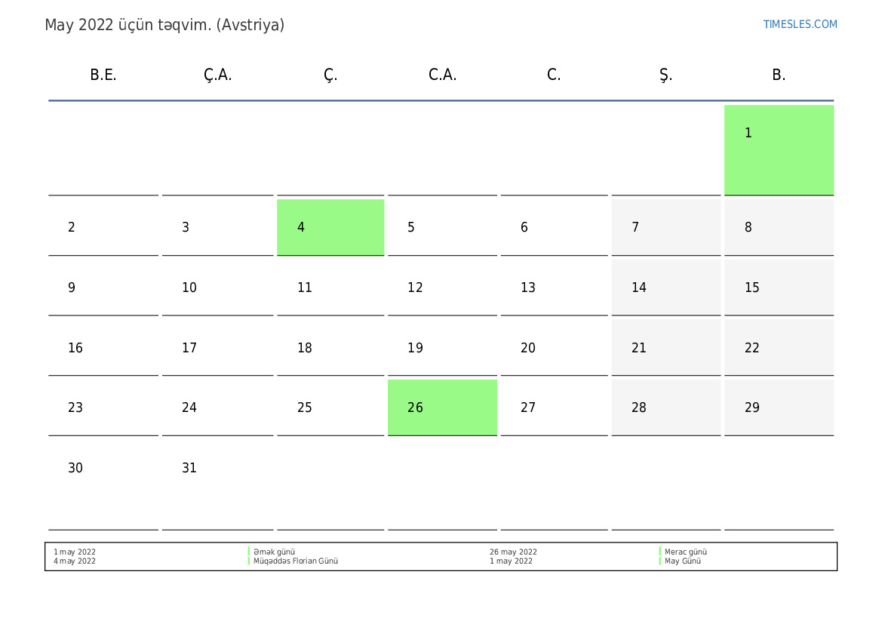Select date 16 in the calendar
The width and height of the screenshot is (882, 624).
103,347
